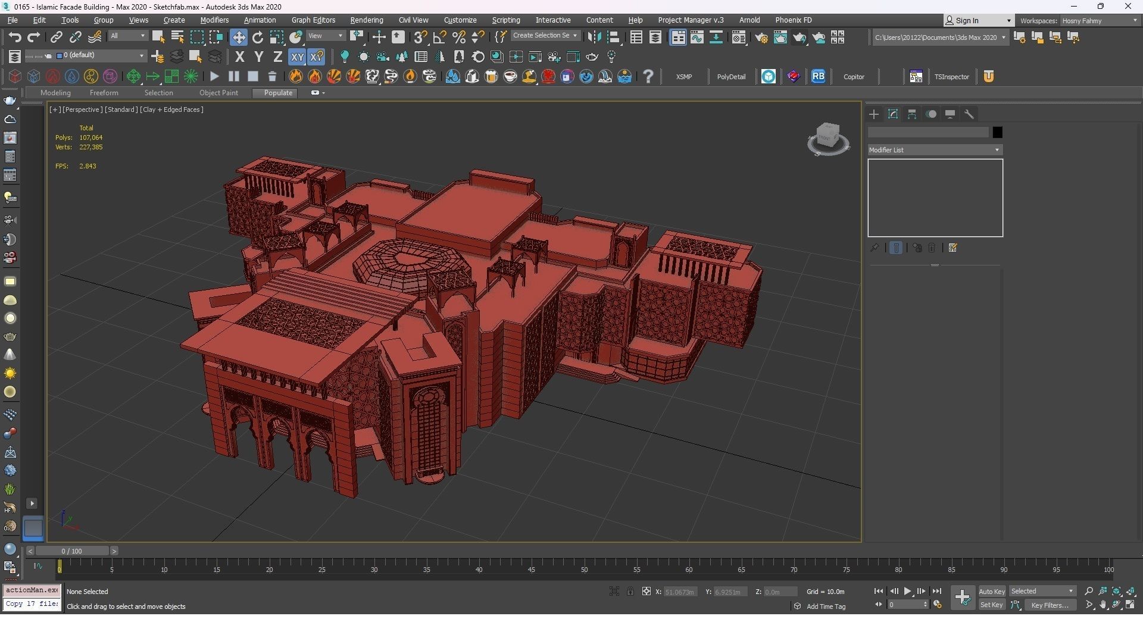Open the Create command panel tab
This screenshot has width=1143, height=619.
tap(874, 114)
